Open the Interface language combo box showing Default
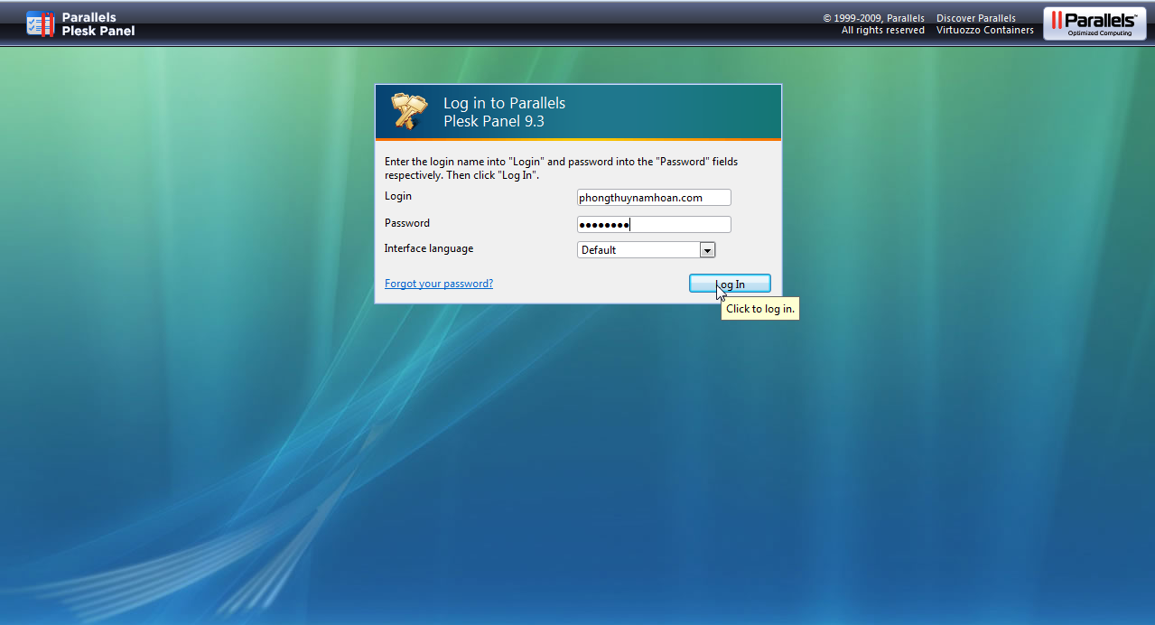 [x=638, y=250]
